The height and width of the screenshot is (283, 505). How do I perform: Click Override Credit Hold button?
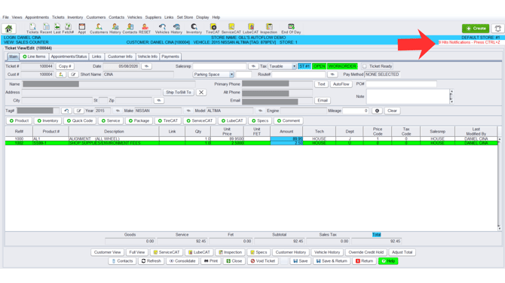click(366, 252)
